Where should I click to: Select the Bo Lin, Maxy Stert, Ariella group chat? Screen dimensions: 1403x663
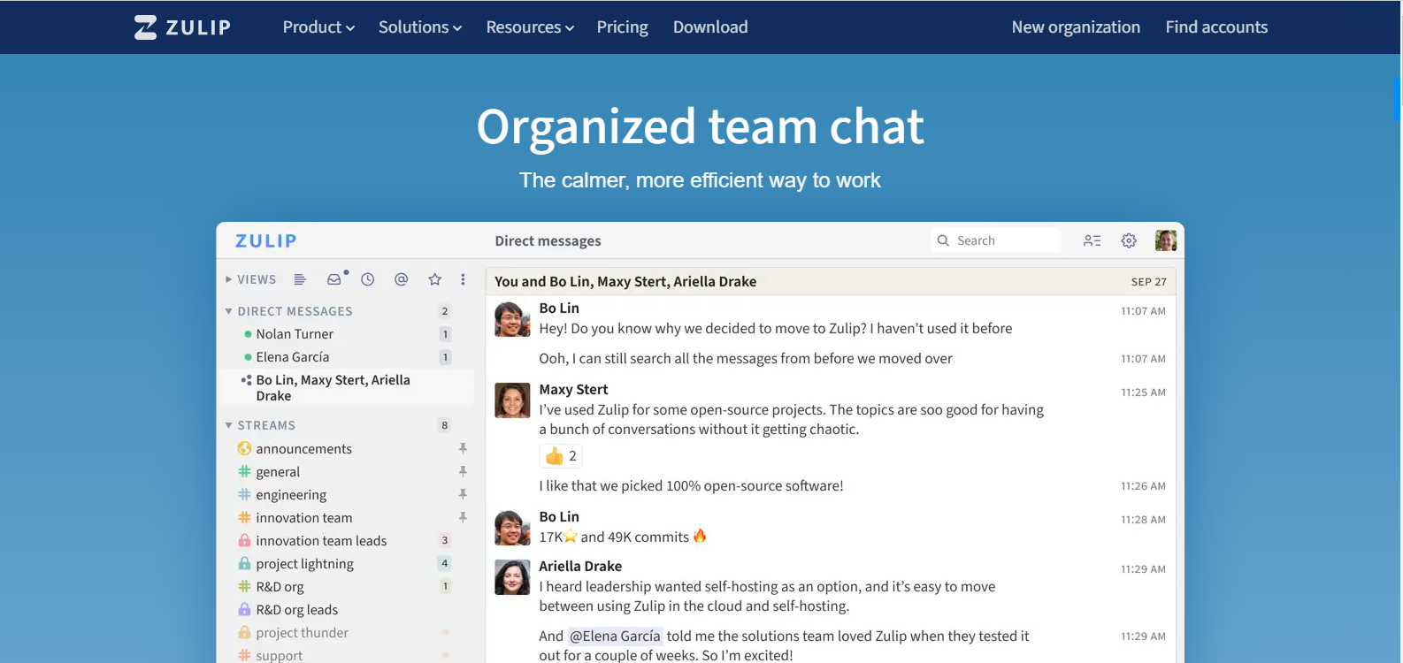(347, 387)
